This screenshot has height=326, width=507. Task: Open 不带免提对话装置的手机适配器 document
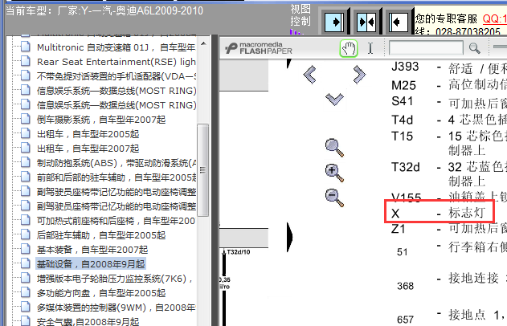point(117,76)
